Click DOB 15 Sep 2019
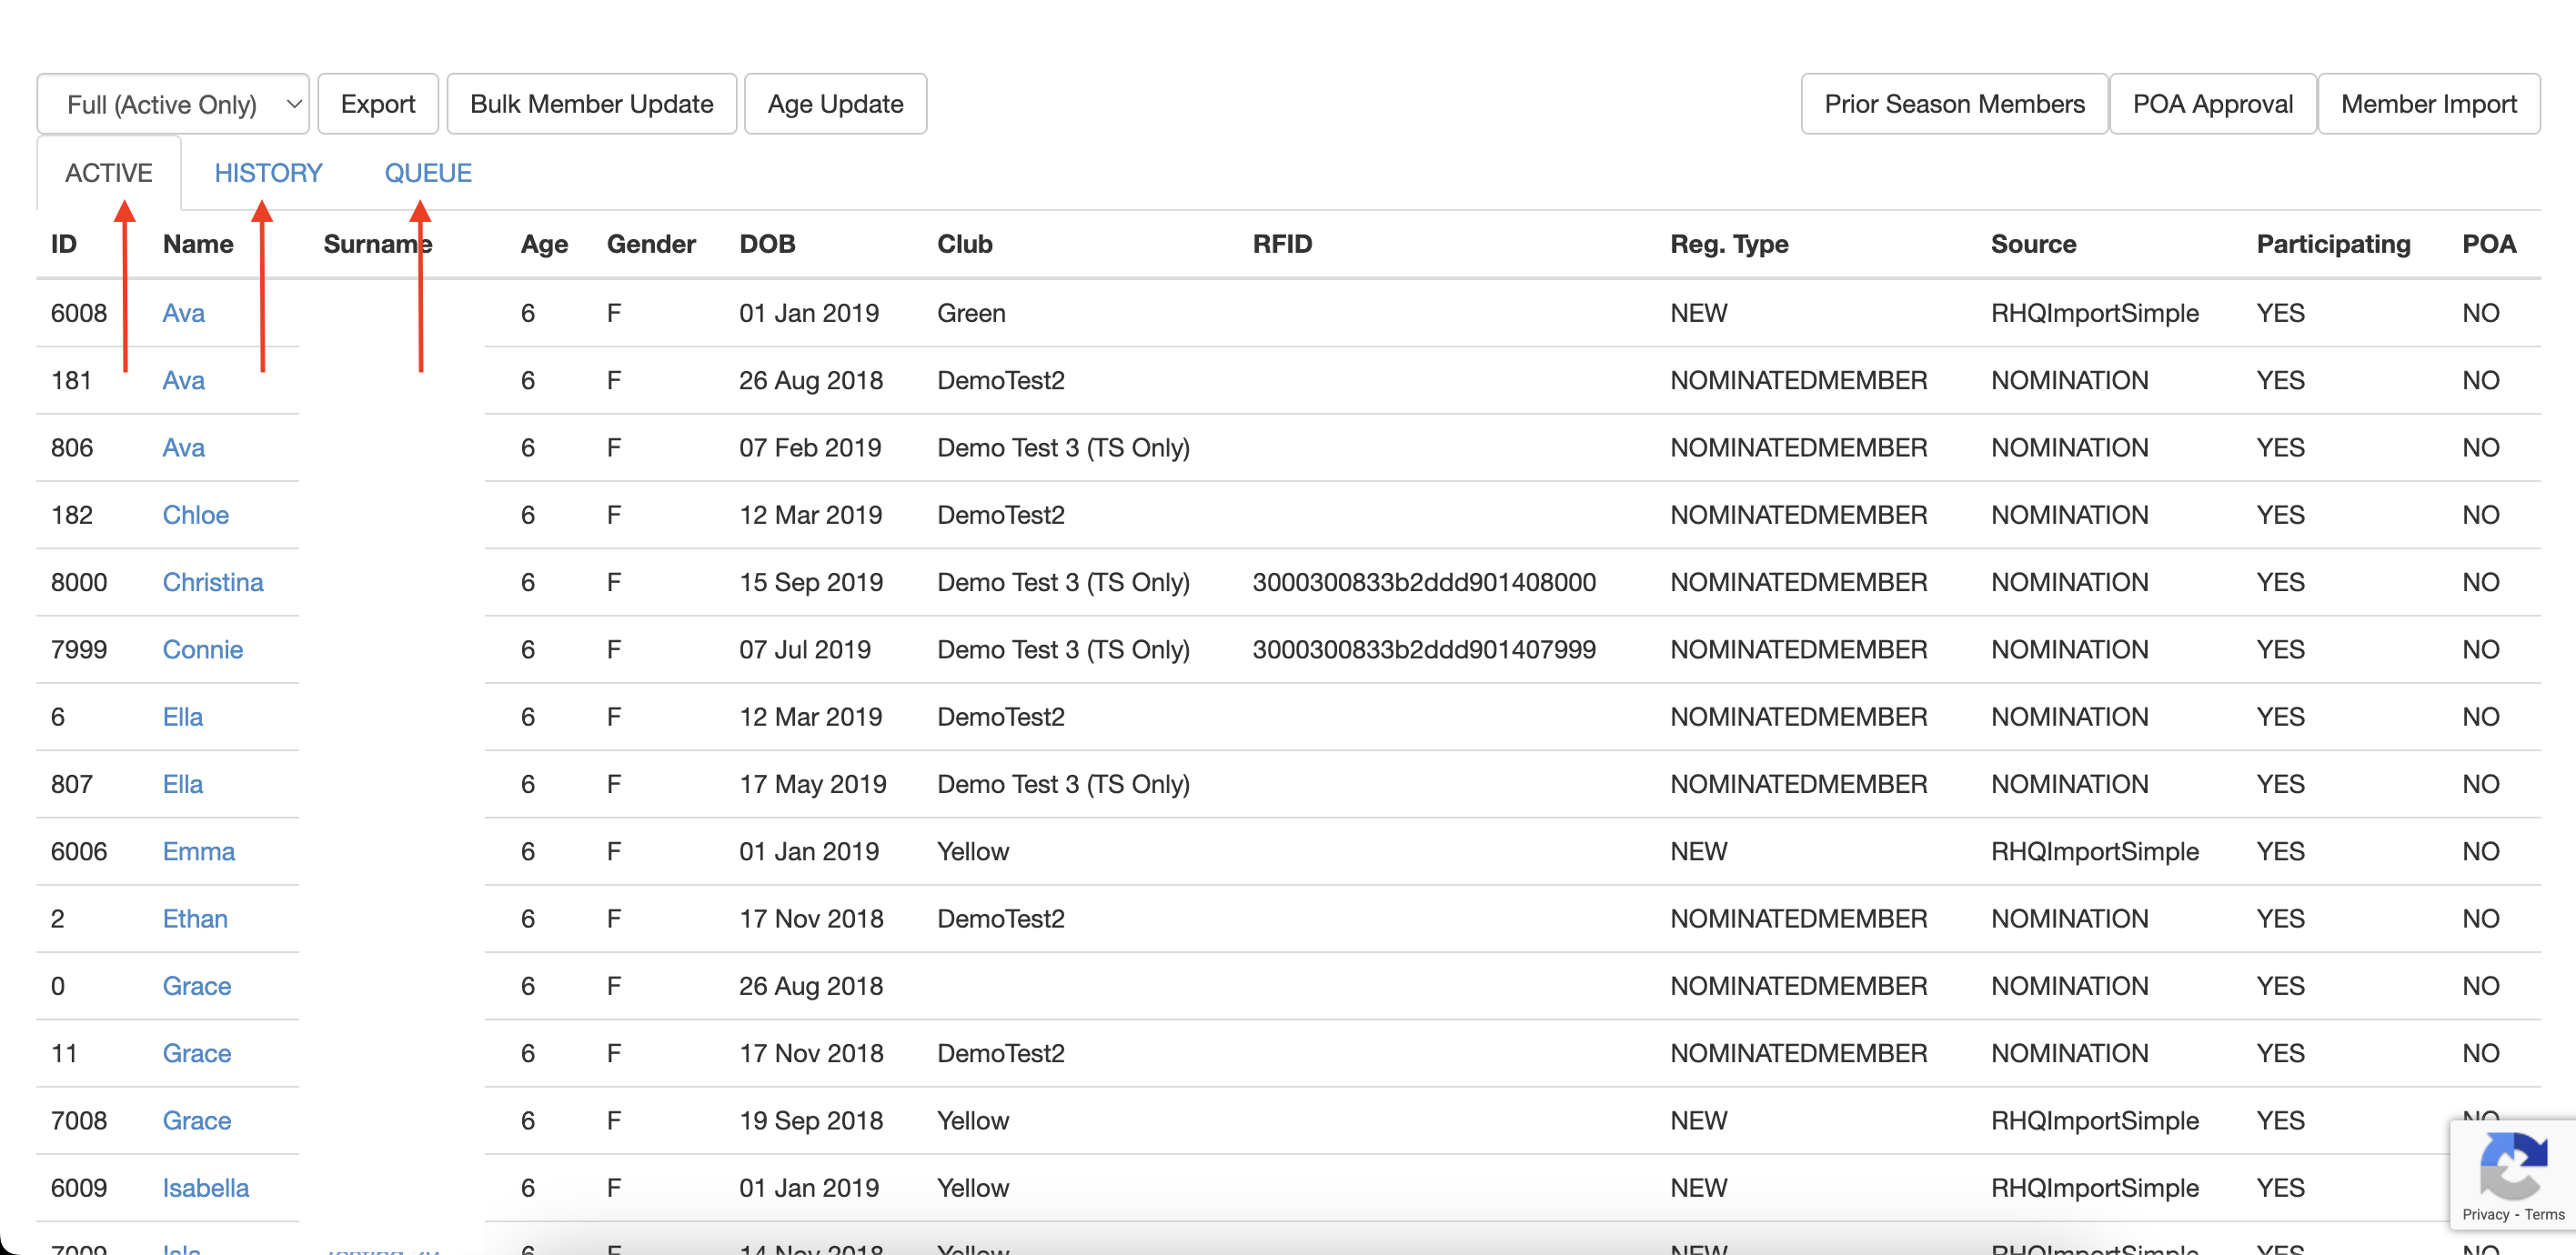 point(811,582)
